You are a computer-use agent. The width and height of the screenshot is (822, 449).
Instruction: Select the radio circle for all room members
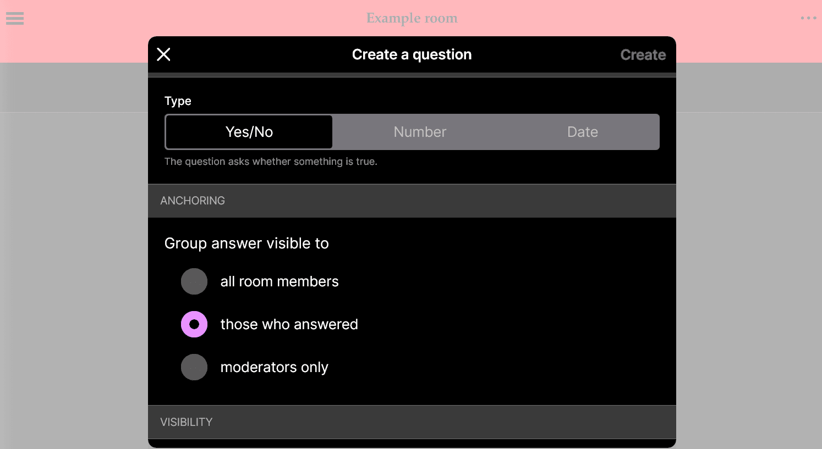[x=194, y=281]
